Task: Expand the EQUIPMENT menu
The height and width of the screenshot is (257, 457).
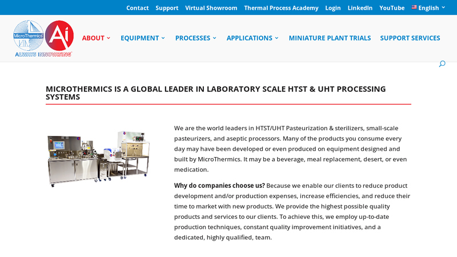Action: [x=143, y=38]
